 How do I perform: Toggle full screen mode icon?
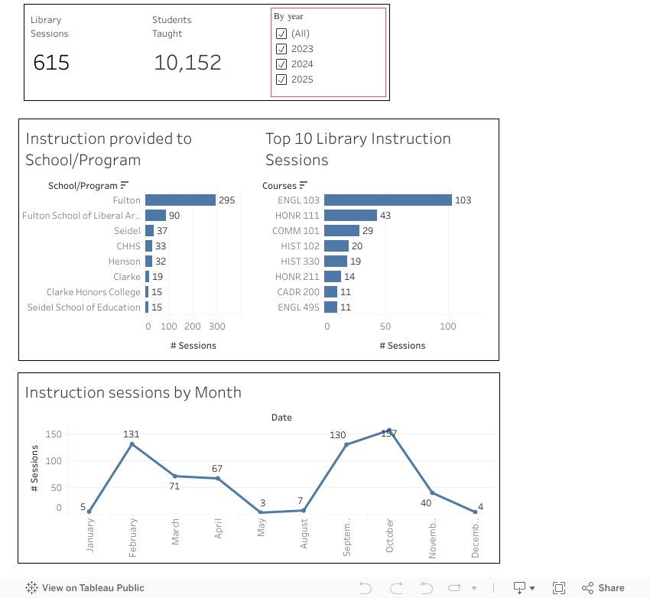tap(558, 587)
